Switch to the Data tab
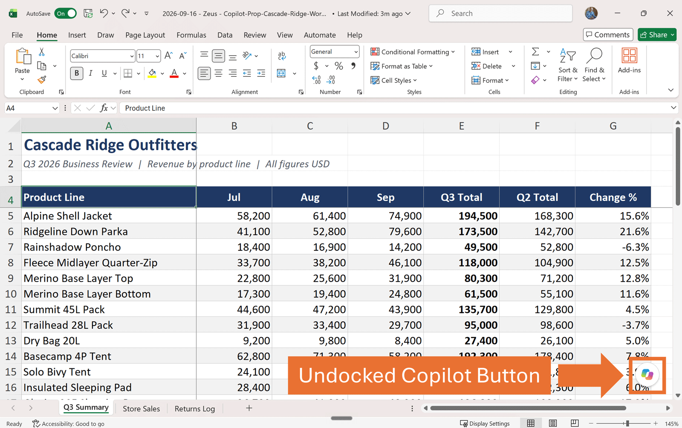The height and width of the screenshot is (428, 682). pos(225,35)
